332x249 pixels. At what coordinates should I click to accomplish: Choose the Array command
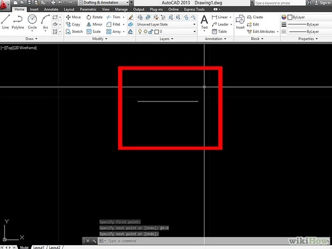(114, 32)
